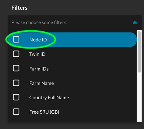This screenshot has width=144, height=129.
Task: Click the filter list scrollbar thumb
Action: pyautogui.click(x=139, y=52)
